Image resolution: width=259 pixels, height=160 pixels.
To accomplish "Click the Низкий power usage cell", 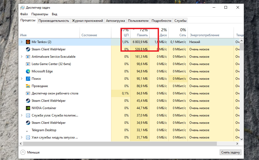I will [x=211, y=42].
